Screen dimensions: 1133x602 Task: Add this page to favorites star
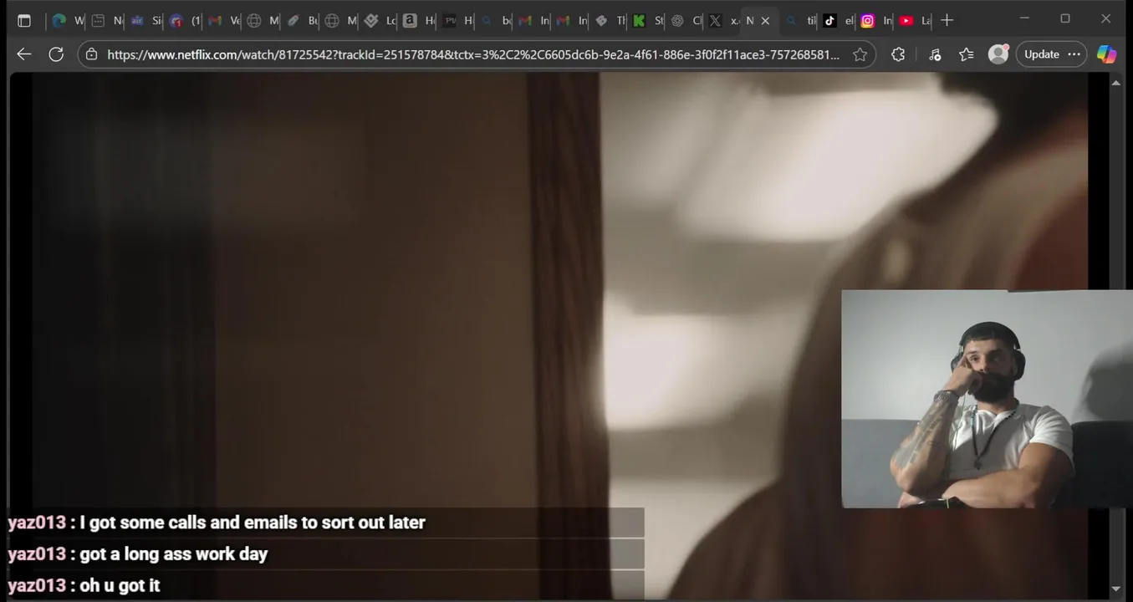coord(860,54)
